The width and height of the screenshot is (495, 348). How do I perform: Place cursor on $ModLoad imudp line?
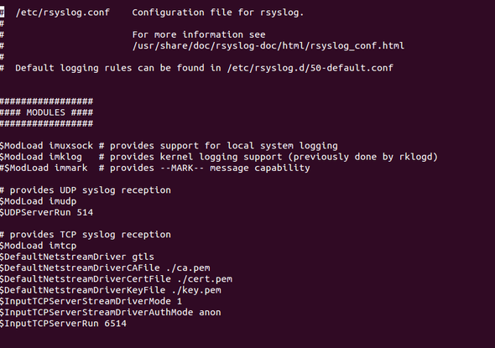[x=39, y=201]
